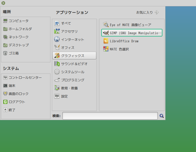Click the Eye of MATE 画像ビューア text
196x152 pixels.
131,25
